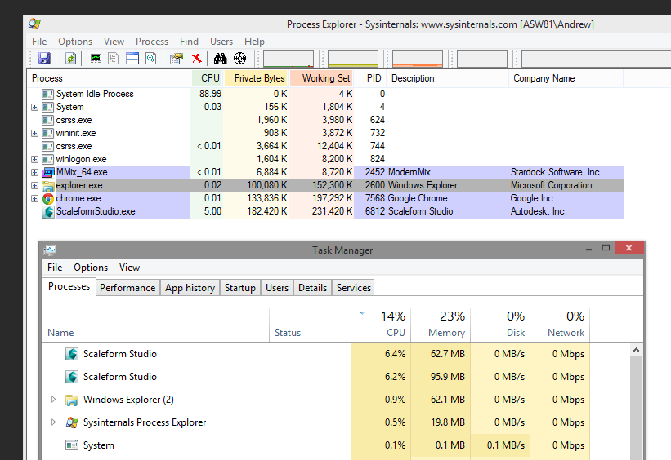Switch to the Performance tab
This screenshot has height=460, width=671.
point(127,288)
